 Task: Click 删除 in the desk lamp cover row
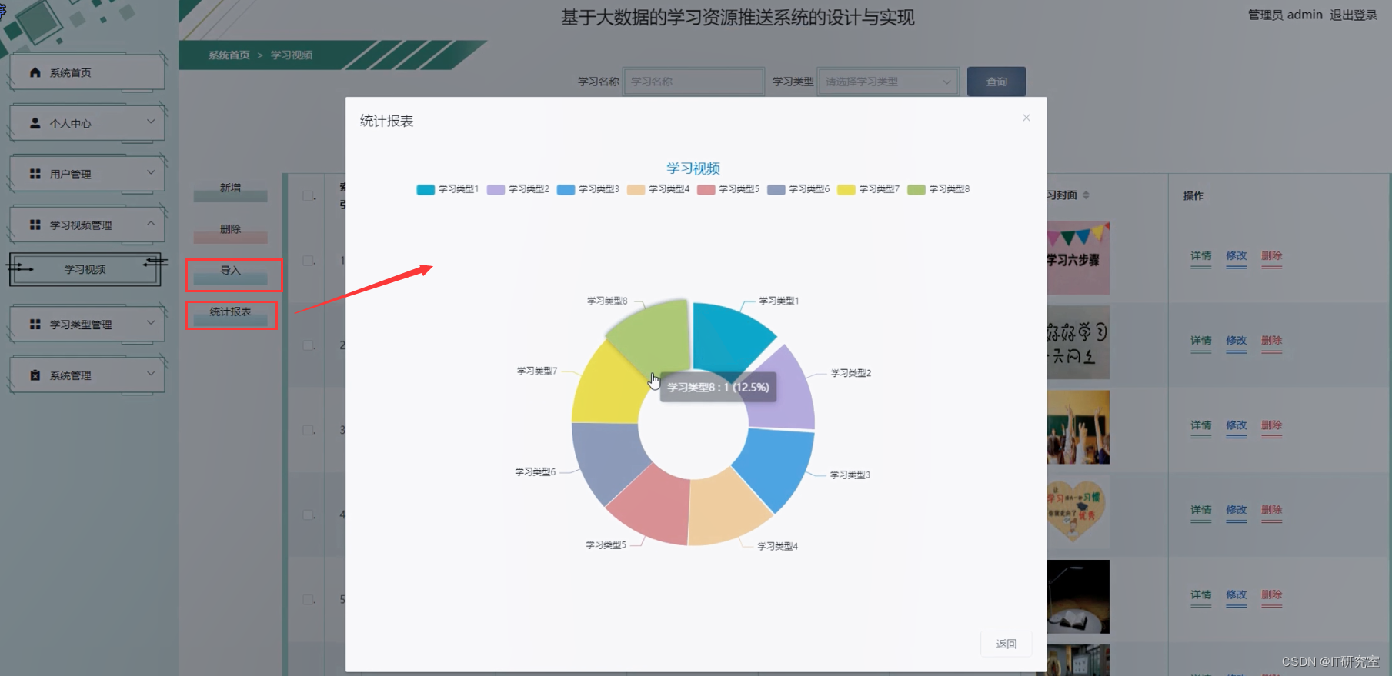[1271, 594]
